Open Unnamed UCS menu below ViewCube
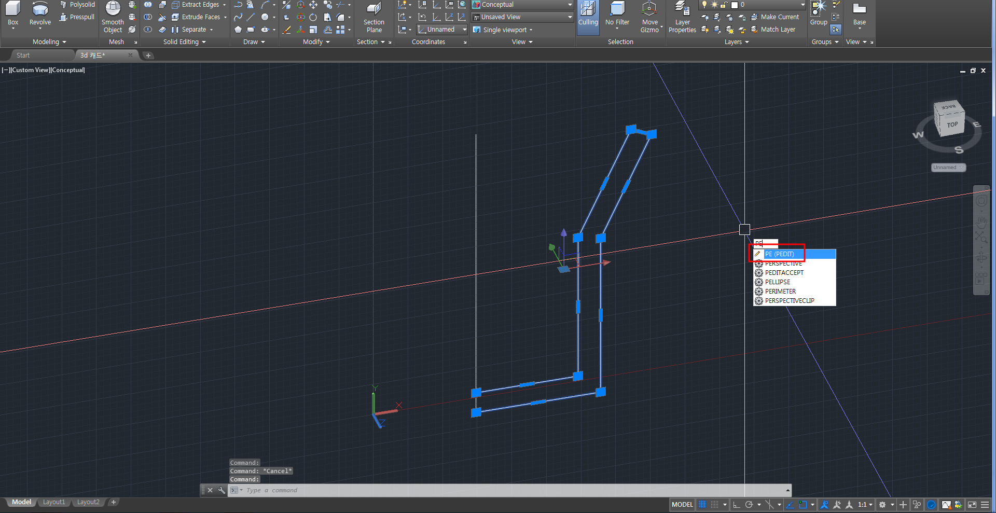The height and width of the screenshot is (513, 996). pyautogui.click(x=948, y=168)
